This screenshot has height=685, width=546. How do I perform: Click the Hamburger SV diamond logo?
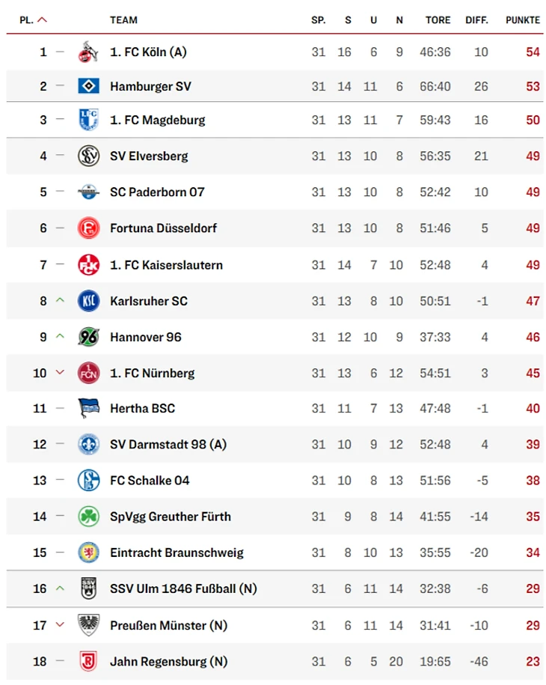pos(88,86)
